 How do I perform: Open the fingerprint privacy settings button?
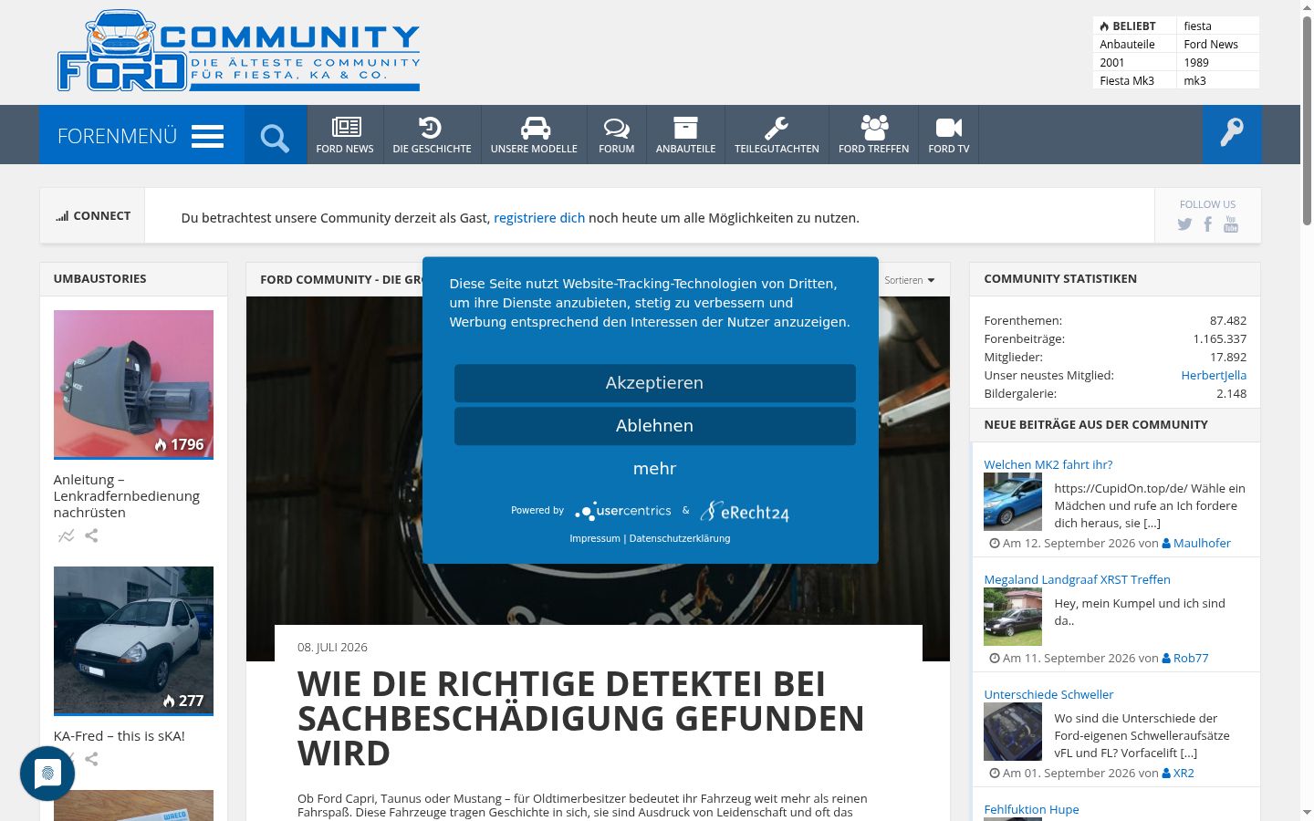coord(47,774)
